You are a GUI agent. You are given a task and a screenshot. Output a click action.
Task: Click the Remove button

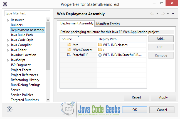click(161, 55)
